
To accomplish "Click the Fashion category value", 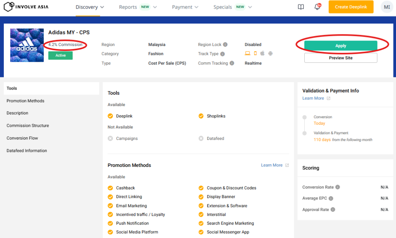I will point(156,54).
